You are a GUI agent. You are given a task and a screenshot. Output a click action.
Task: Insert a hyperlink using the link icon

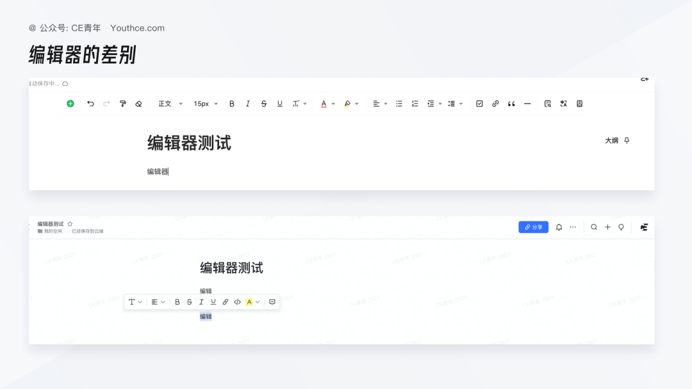(x=495, y=103)
